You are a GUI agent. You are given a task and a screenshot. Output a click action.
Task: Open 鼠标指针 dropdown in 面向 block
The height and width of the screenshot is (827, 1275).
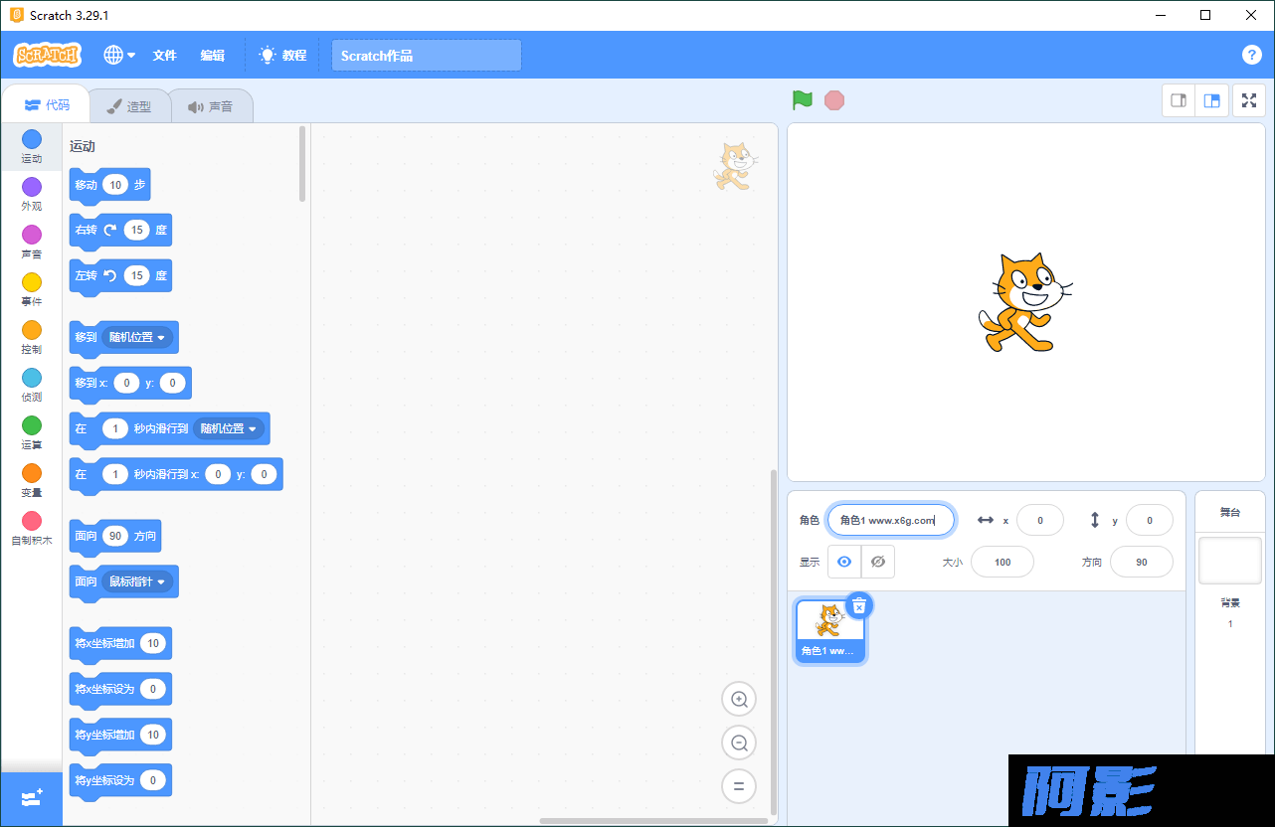coord(137,581)
